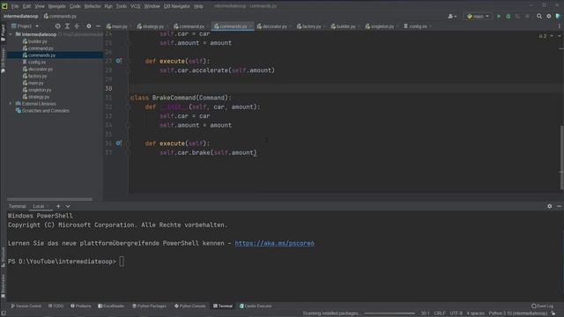Open the Navigate menu
Viewport: 564px width, 317px height.
click(x=56, y=6)
